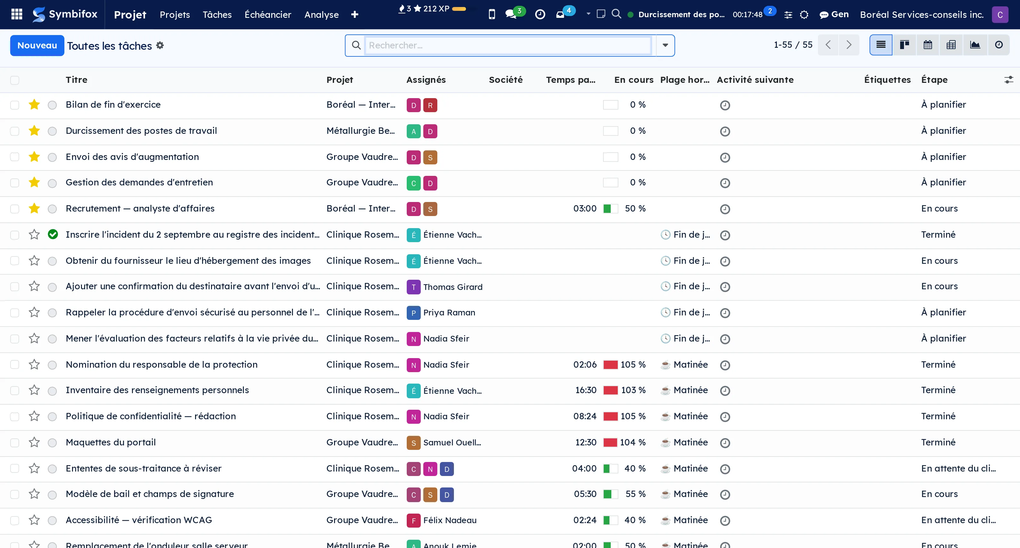Open the Échéancier menu
Image resolution: width=1020 pixels, height=548 pixels.
[268, 15]
